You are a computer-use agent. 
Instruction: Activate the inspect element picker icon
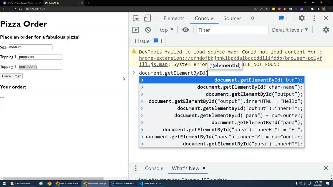136,18
